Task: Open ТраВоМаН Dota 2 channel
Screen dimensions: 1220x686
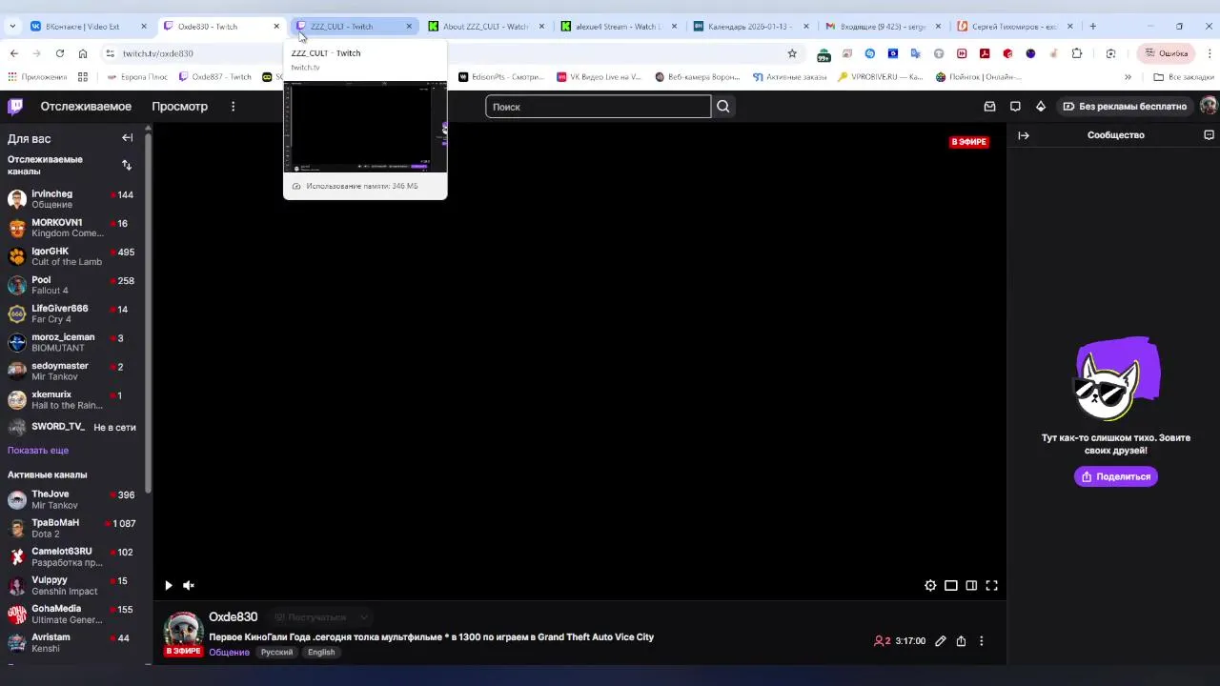Action: tap(73, 528)
